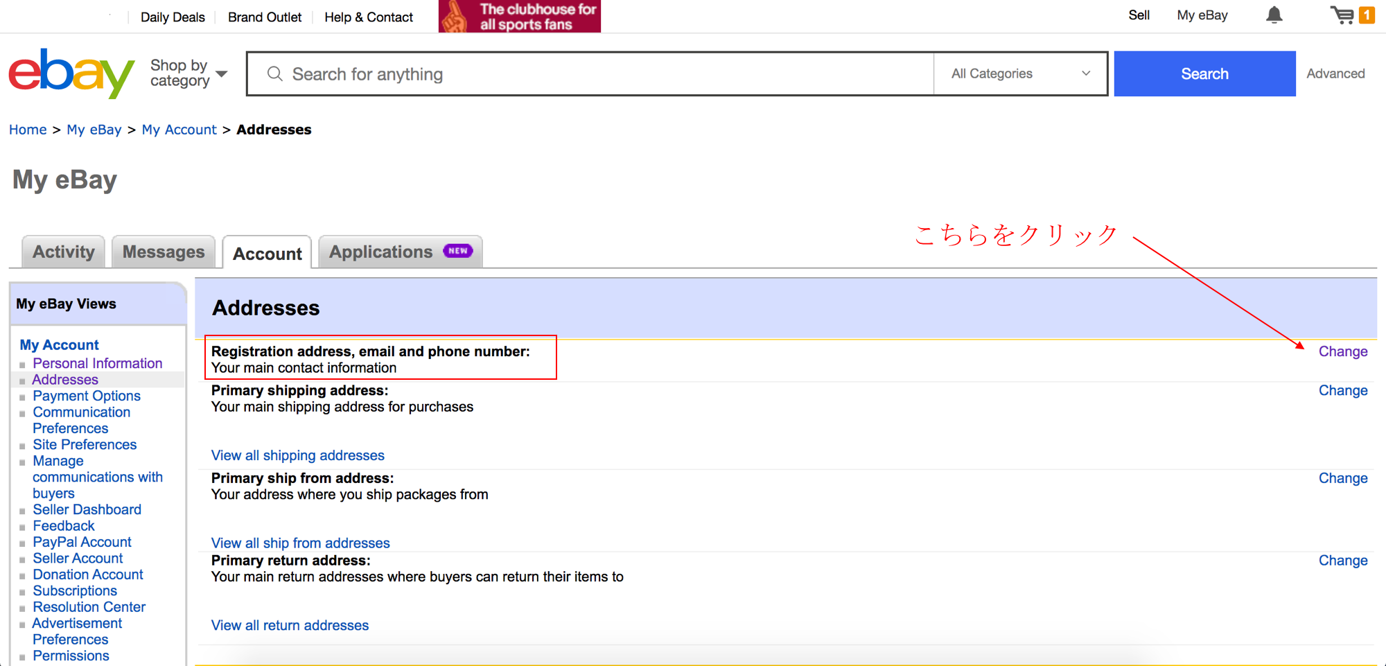Open Resolution Center
The width and height of the screenshot is (1386, 666).
(89, 607)
